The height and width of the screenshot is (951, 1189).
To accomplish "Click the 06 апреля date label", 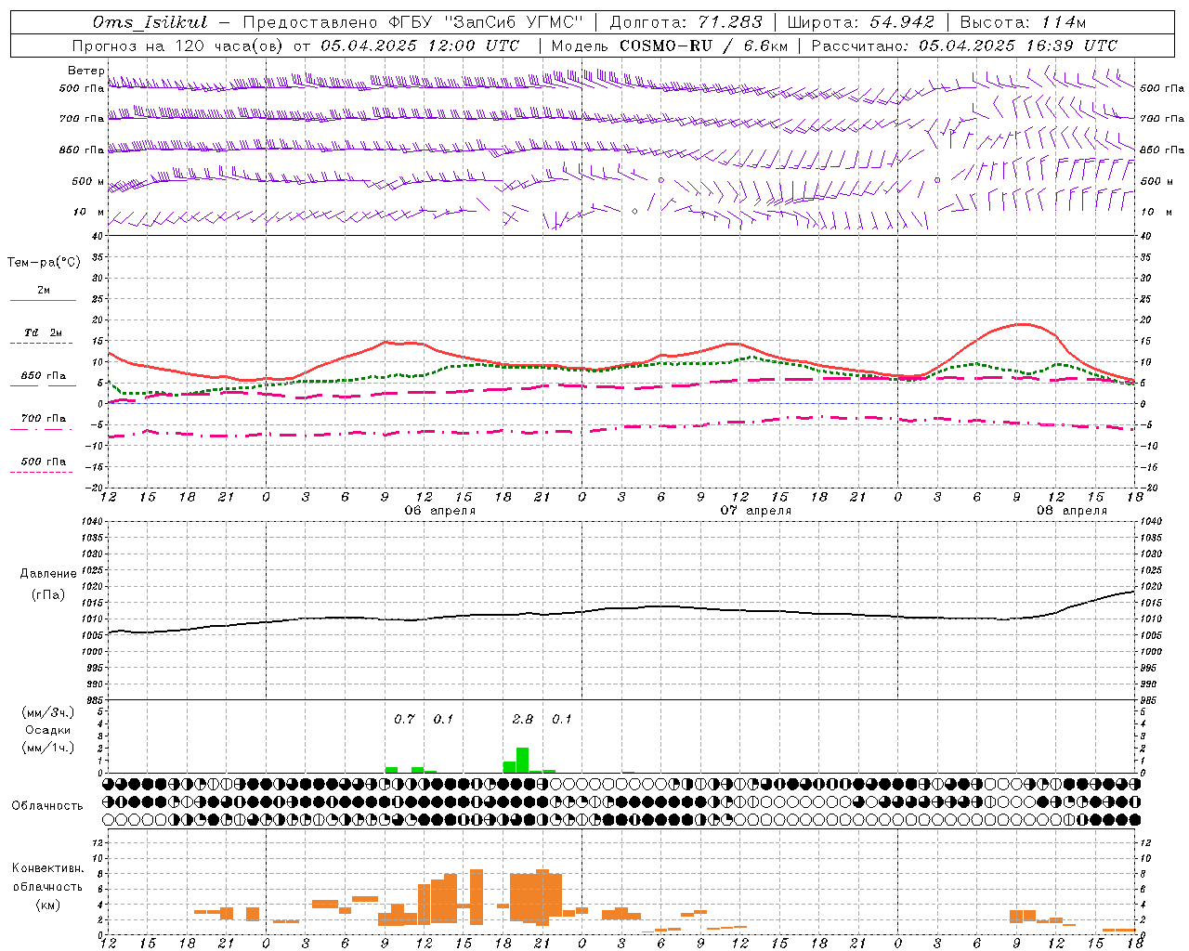I will point(440,510).
